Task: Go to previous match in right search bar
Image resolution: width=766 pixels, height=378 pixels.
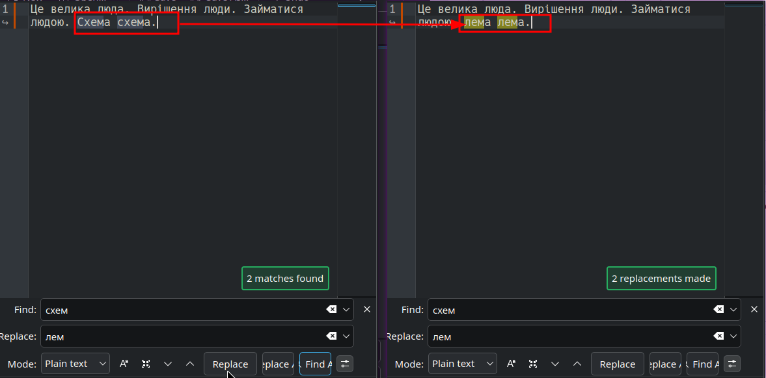Action: [577, 364]
